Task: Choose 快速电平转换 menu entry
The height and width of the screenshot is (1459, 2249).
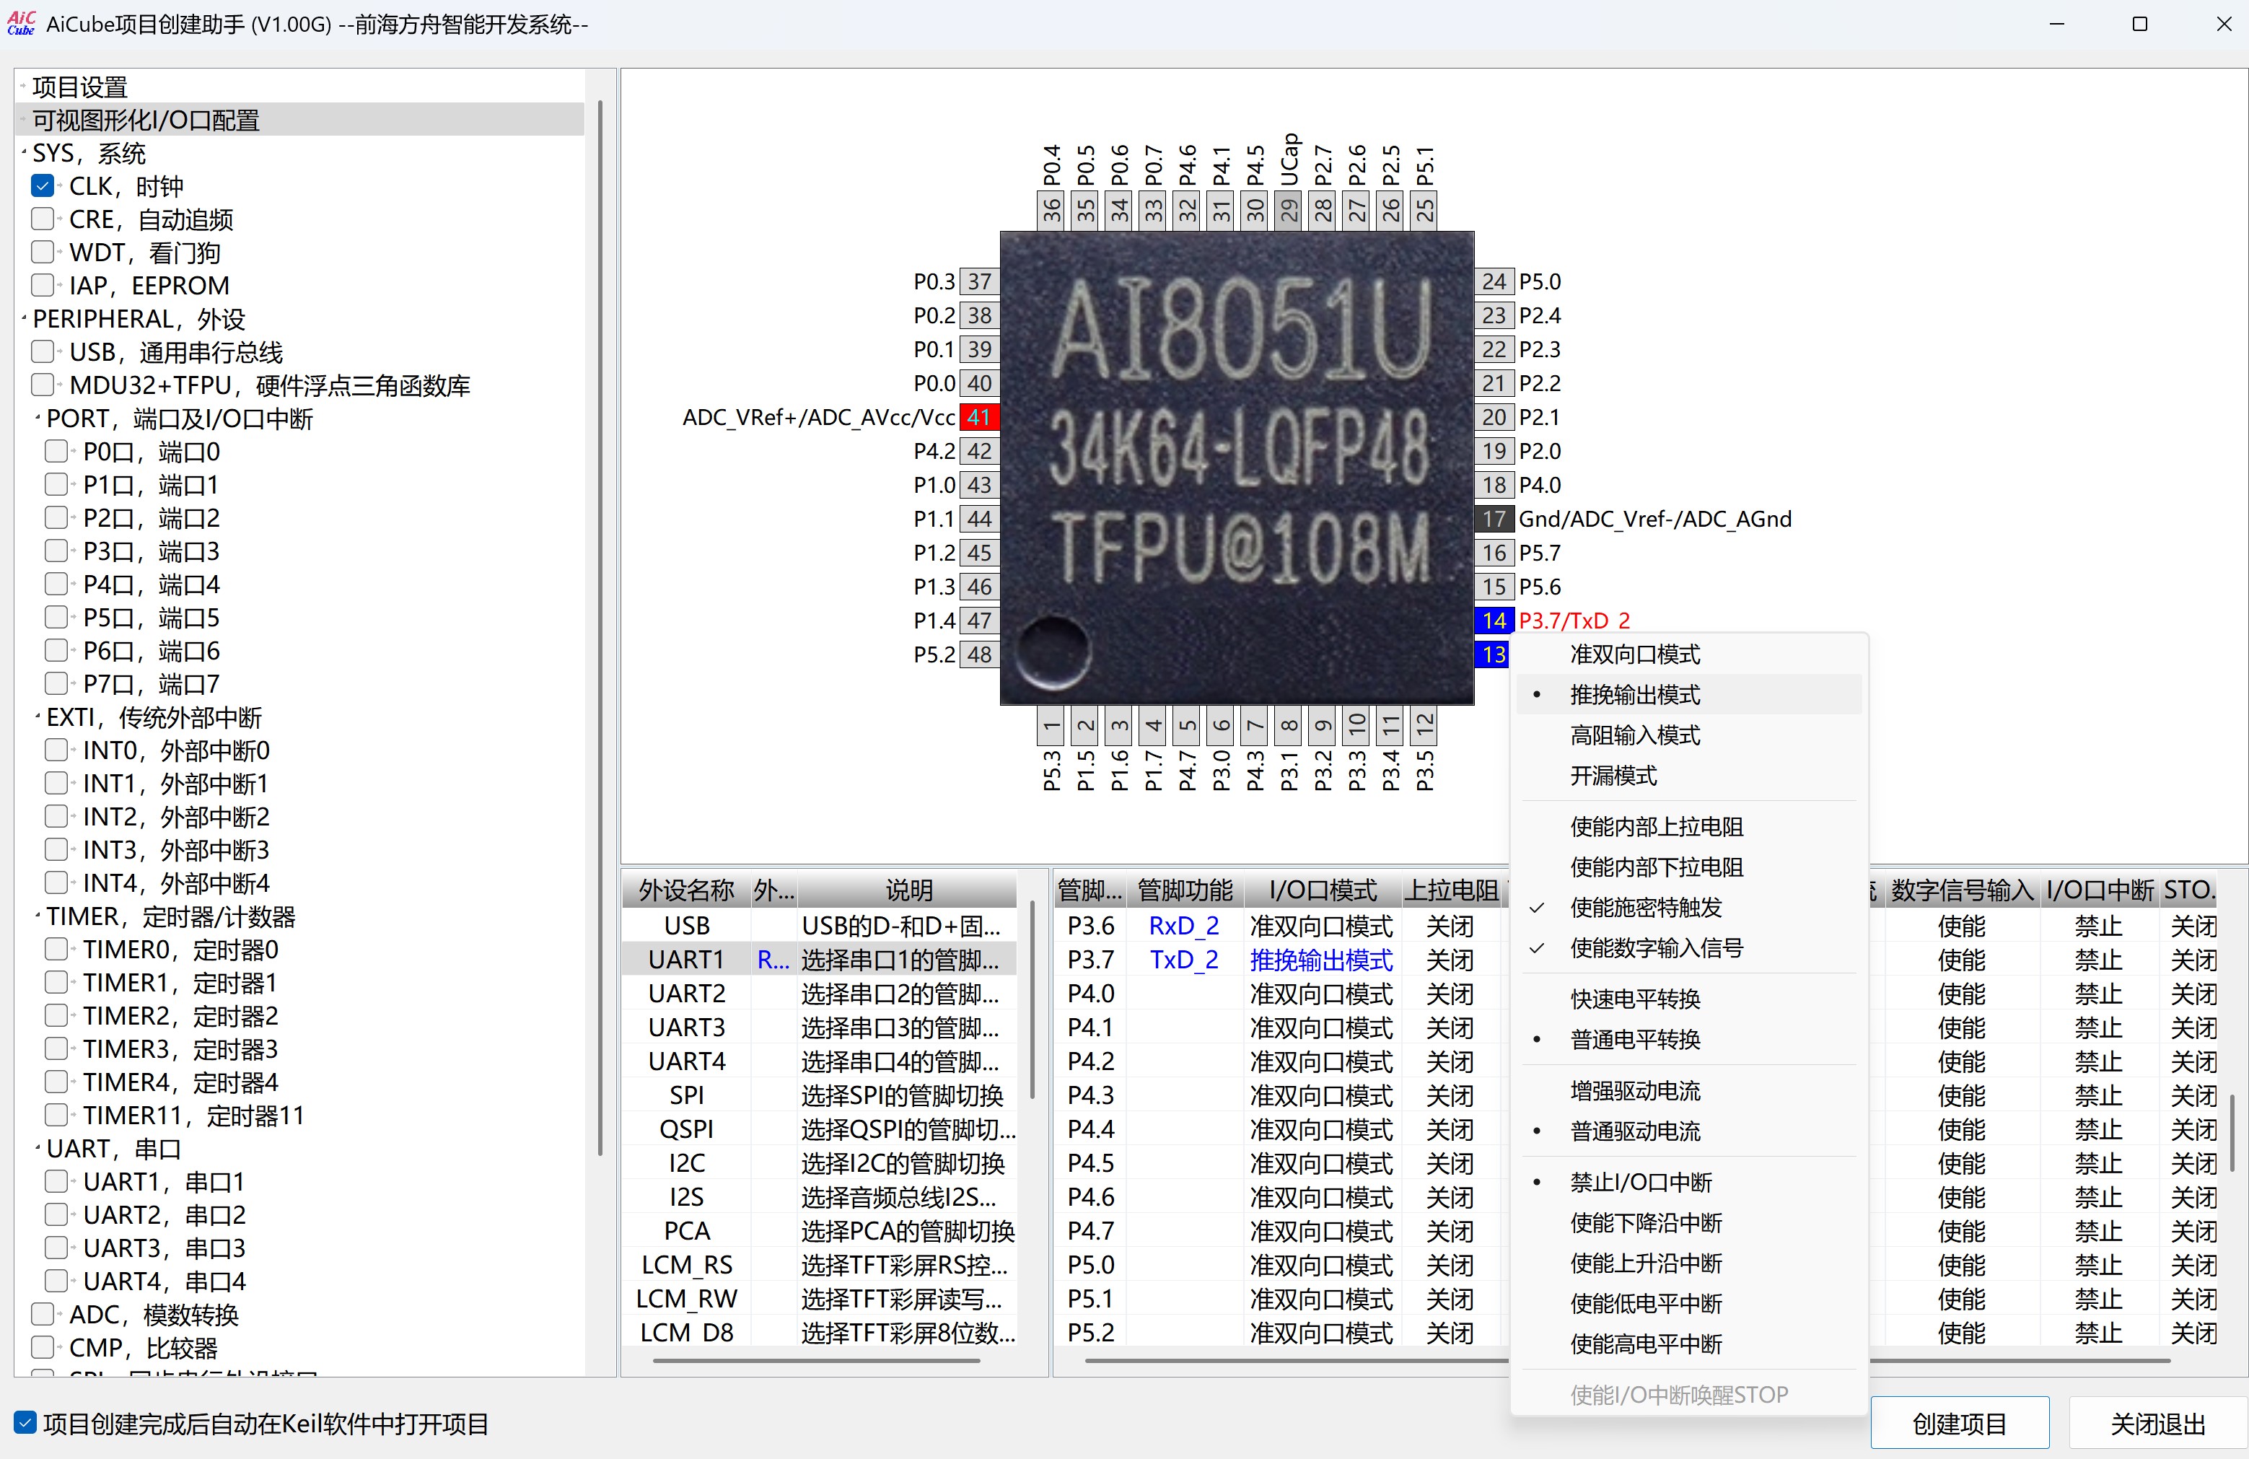Action: pos(1688,999)
